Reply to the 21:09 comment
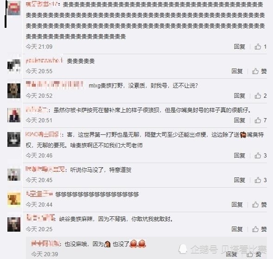Screen dimensions: 273x259 click(240, 47)
